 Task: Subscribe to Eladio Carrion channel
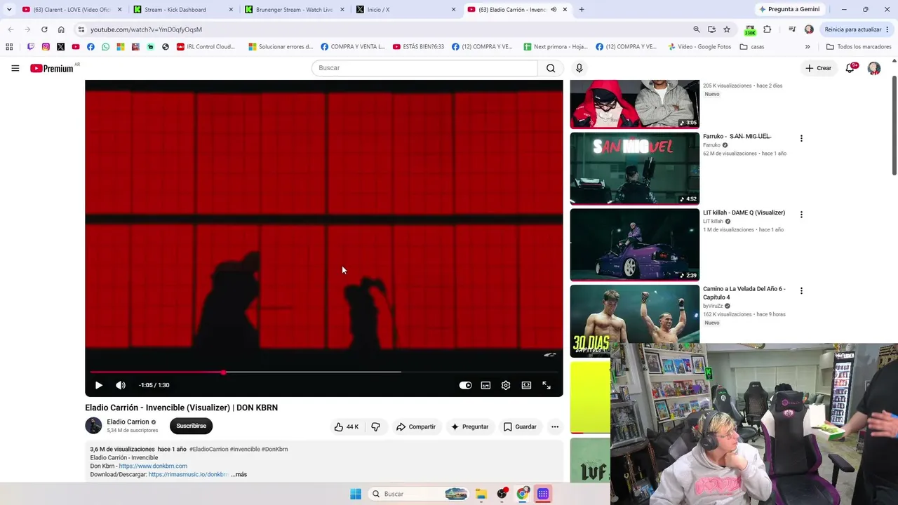pos(191,426)
